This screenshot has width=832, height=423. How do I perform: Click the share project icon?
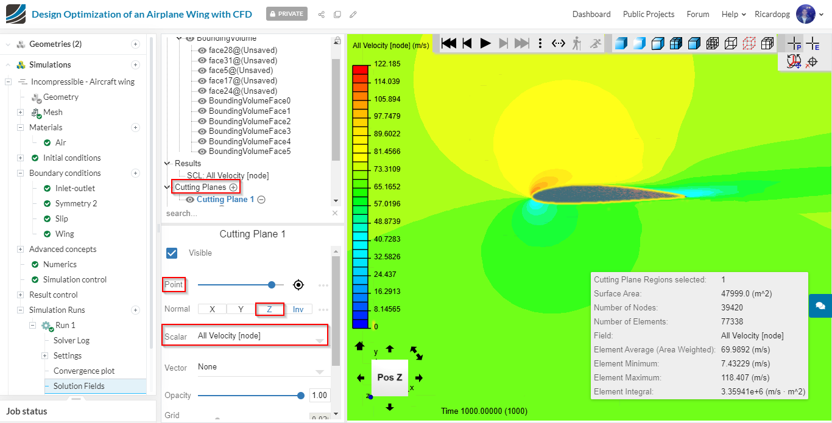coord(321,14)
